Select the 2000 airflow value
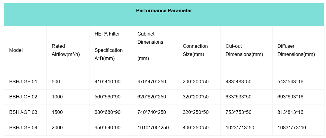The height and width of the screenshot is (138, 326). pos(57,128)
